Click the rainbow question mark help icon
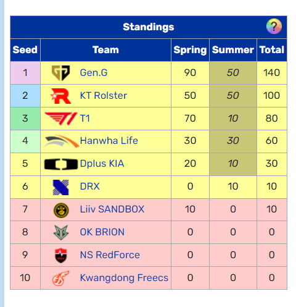Viewport: 296px width, 307px height. click(274, 27)
